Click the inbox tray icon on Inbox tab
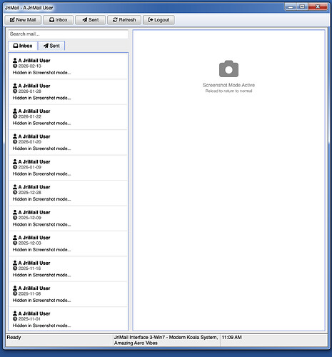The width and height of the screenshot is (332, 357). click(x=16, y=46)
